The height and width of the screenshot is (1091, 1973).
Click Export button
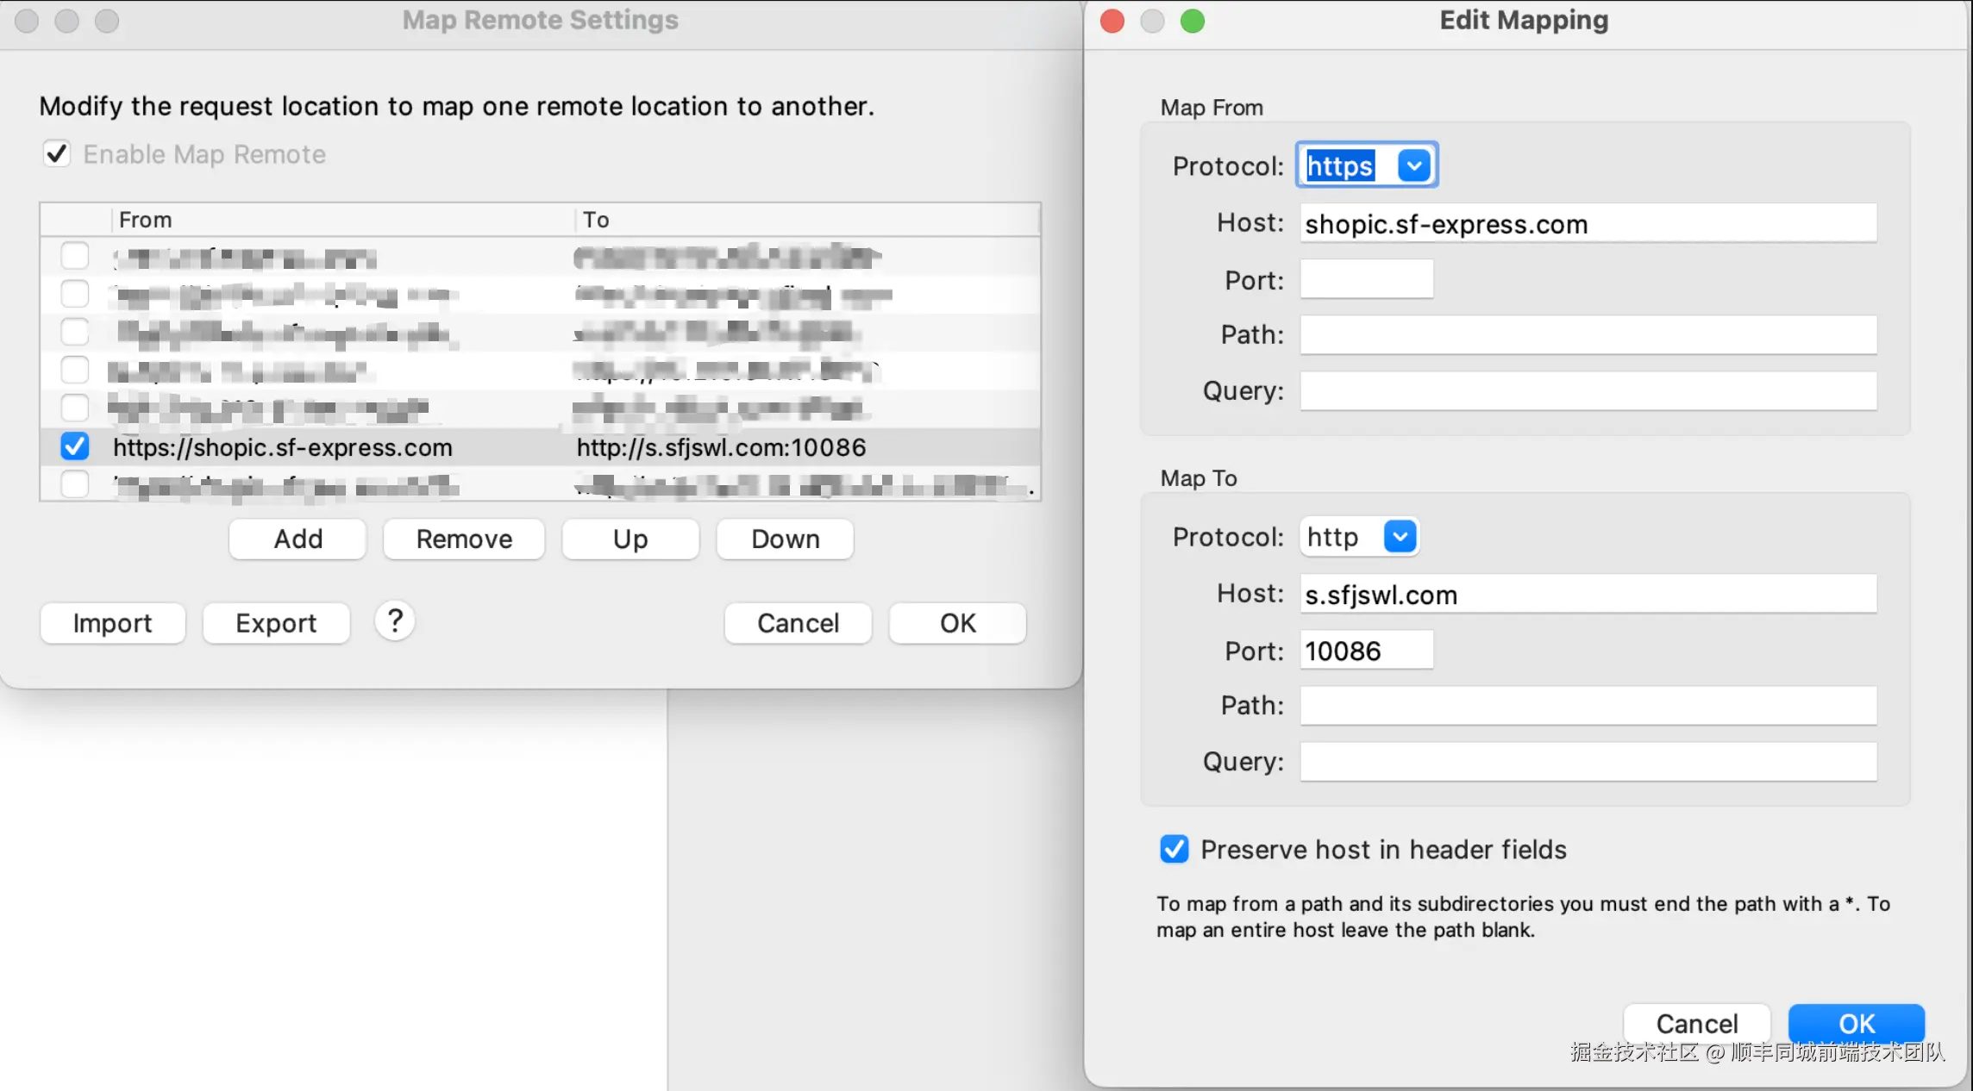click(276, 623)
